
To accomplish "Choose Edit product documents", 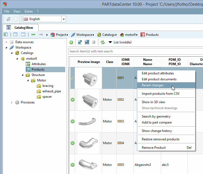I will click(x=166, y=79).
